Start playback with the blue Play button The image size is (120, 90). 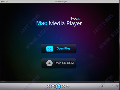coord(58,87)
